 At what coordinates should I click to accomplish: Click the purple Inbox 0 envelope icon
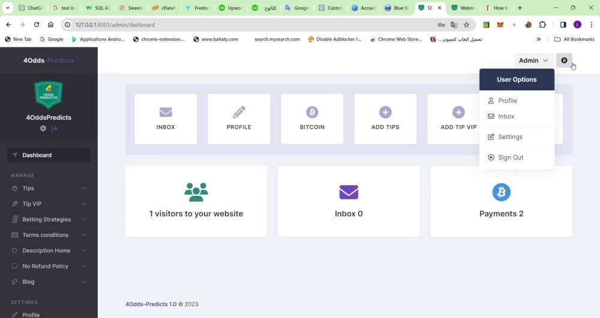(x=349, y=192)
